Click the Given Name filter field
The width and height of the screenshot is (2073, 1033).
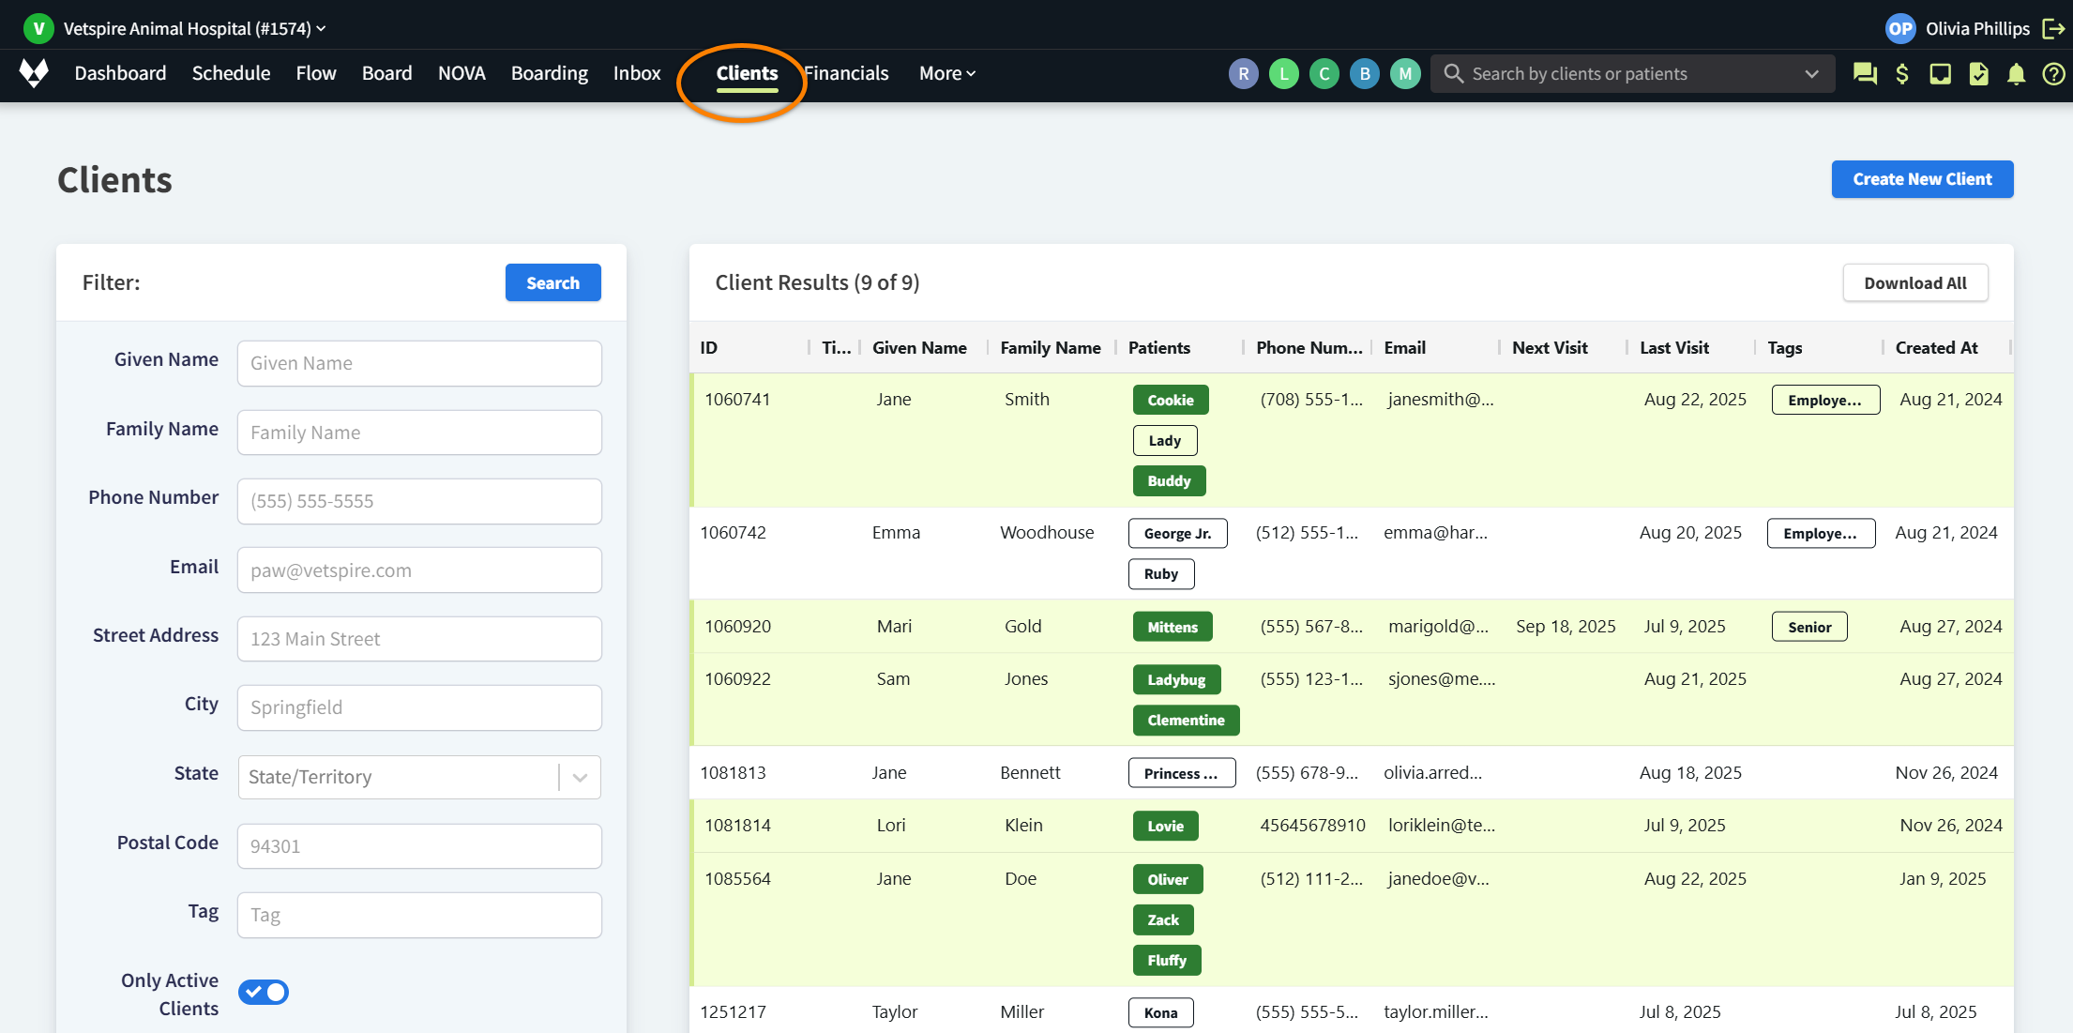tap(419, 363)
